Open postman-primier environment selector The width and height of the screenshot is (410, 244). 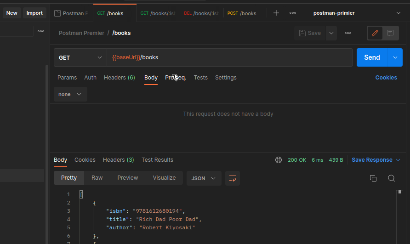point(357,13)
